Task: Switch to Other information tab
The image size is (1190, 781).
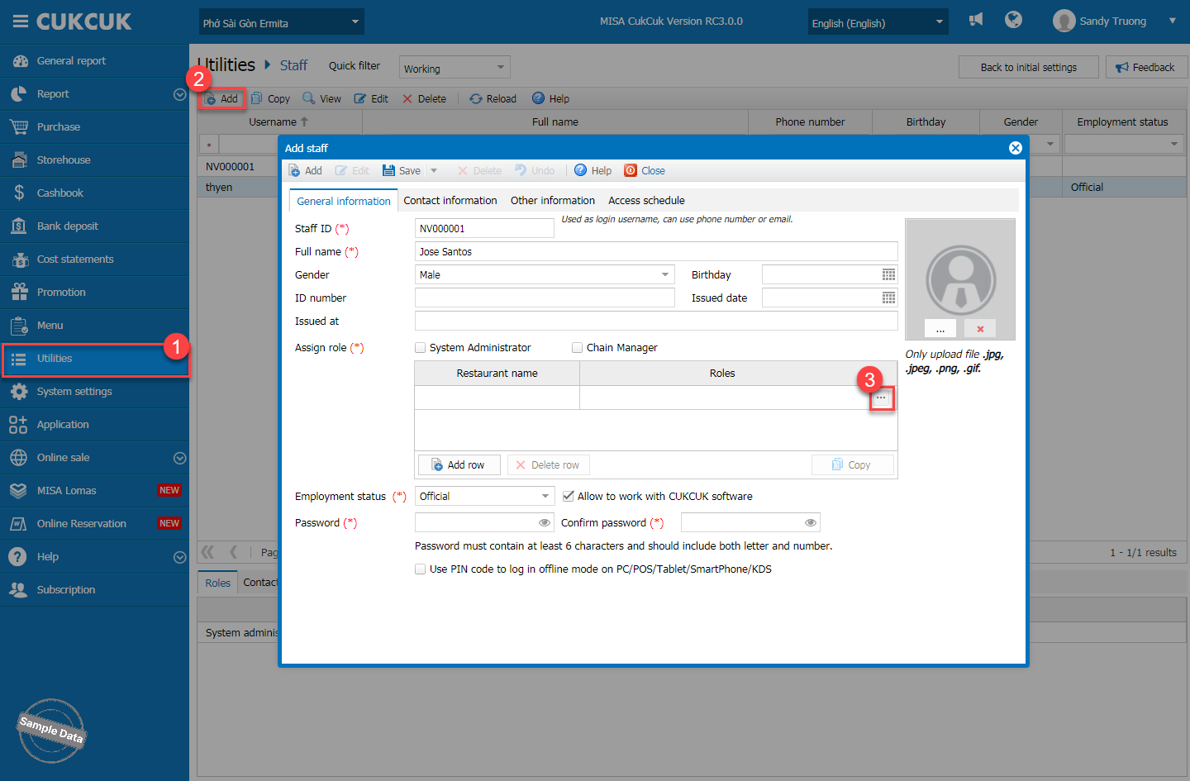Action: (x=553, y=201)
